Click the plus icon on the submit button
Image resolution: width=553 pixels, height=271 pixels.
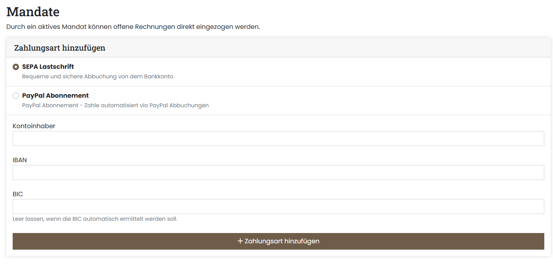tap(240, 241)
